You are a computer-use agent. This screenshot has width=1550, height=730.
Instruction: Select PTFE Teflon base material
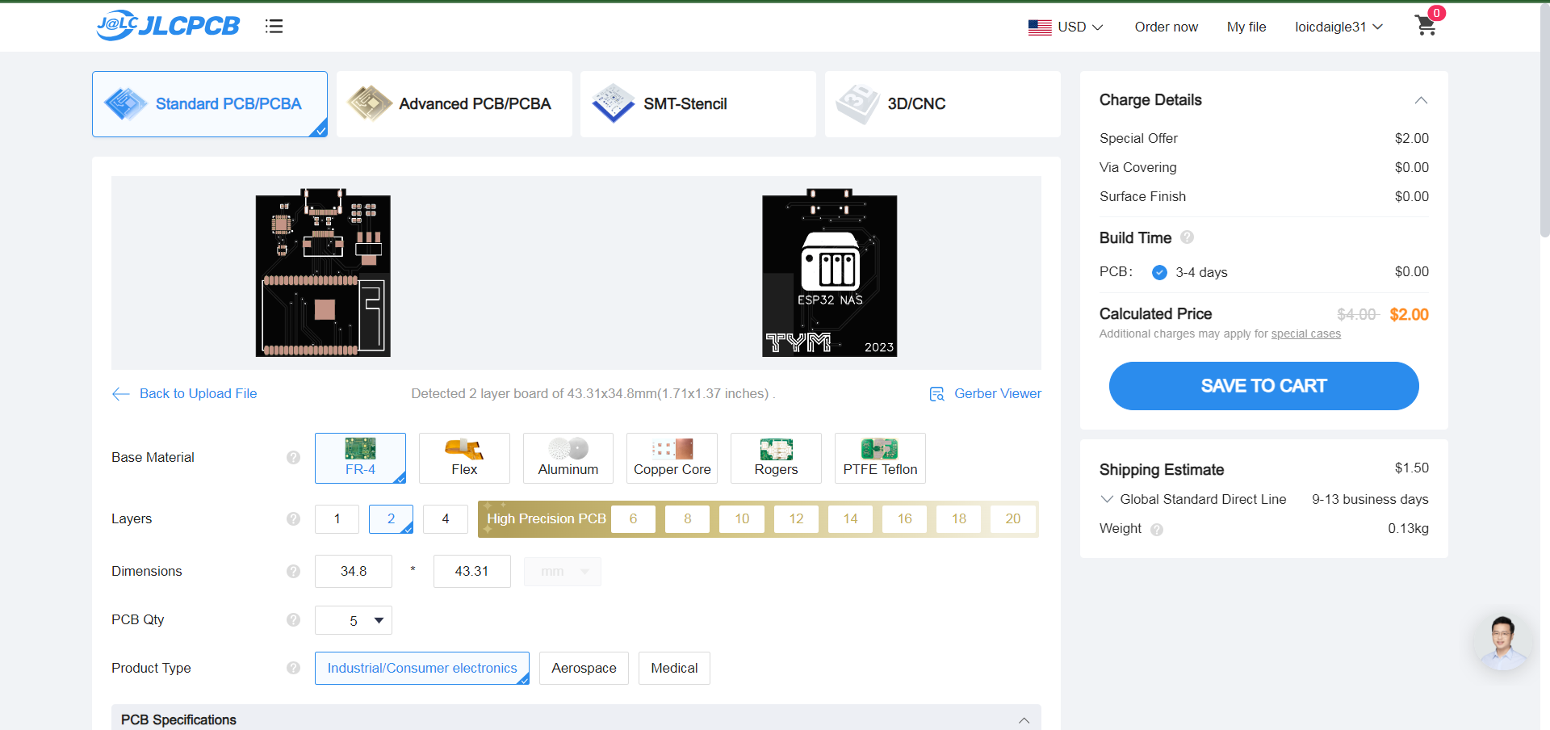(880, 458)
